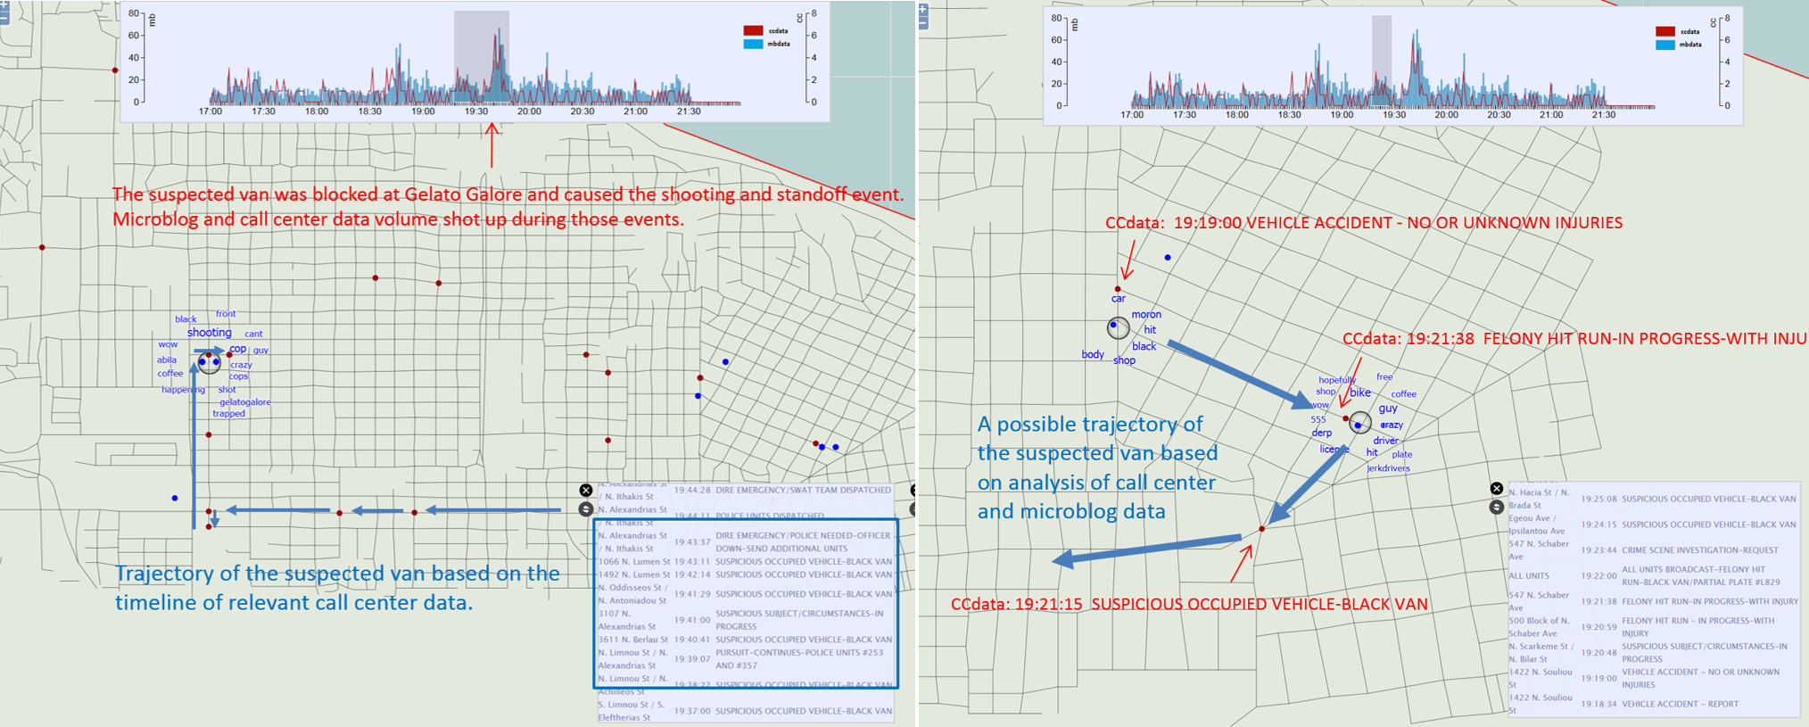Image resolution: width=1809 pixels, height=727 pixels.
Task: Select 19:21:38 FELONY HIT RUN row
Action: point(1654,601)
